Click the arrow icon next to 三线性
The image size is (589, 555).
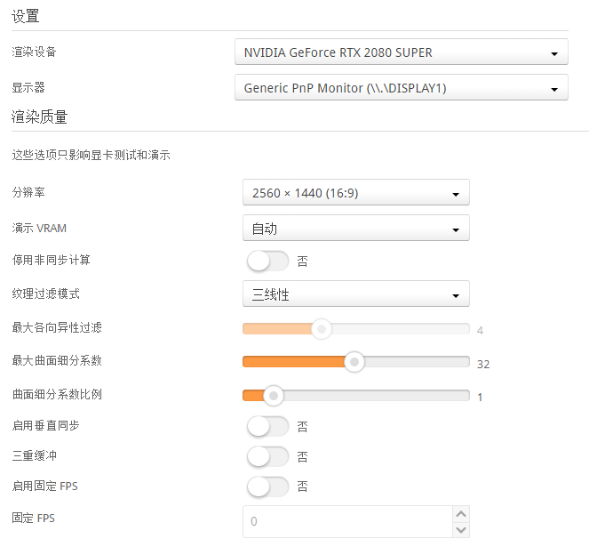point(455,295)
